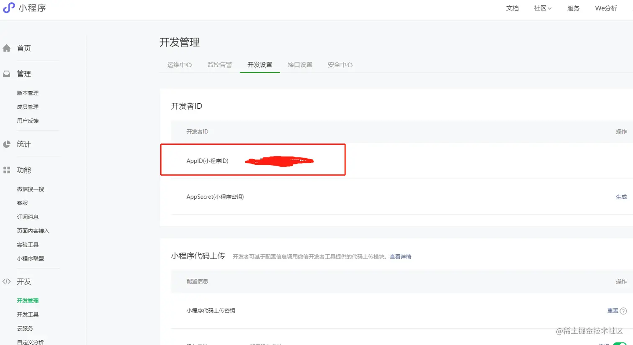Click the 生成 link for AppSecret
The height and width of the screenshot is (345, 633).
(621, 197)
